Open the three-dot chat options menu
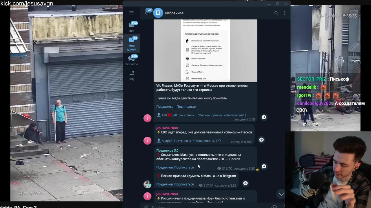Viewport: 371px width, 208px height. click(285, 13)
